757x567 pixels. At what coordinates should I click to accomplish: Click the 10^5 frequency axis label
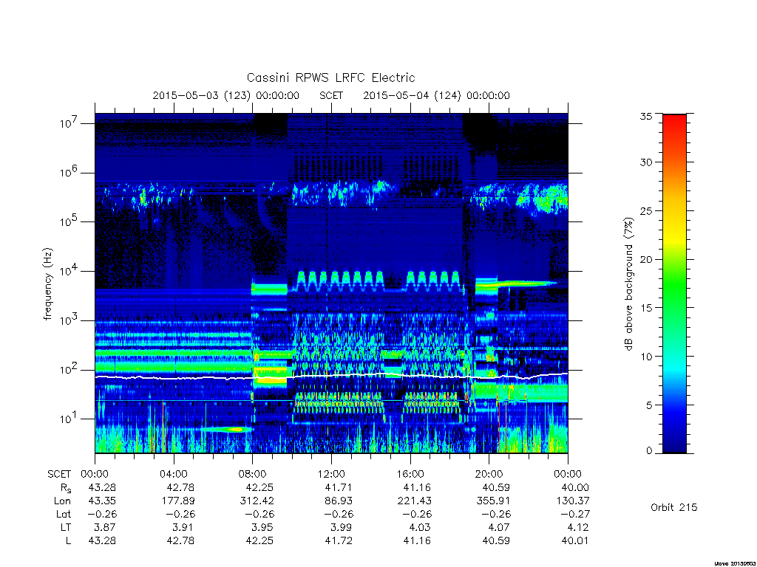pos(69,221)
